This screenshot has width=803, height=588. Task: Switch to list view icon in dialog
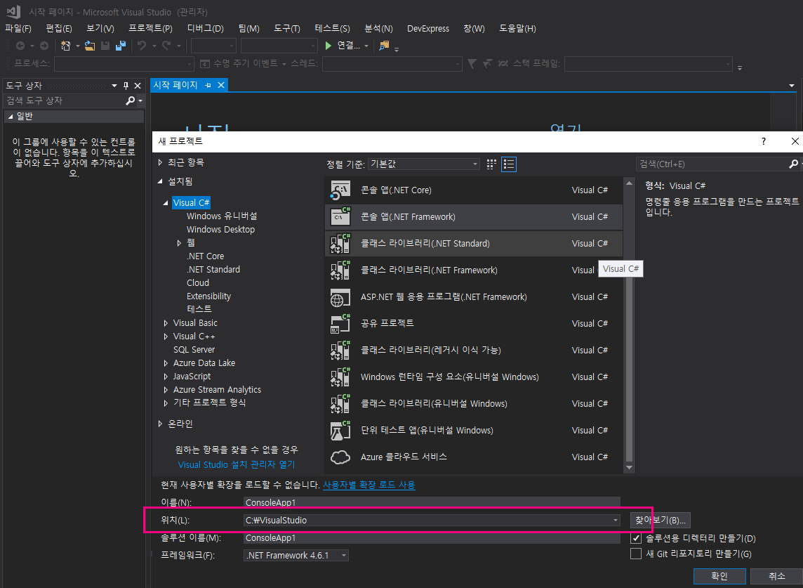pos(508,164)
